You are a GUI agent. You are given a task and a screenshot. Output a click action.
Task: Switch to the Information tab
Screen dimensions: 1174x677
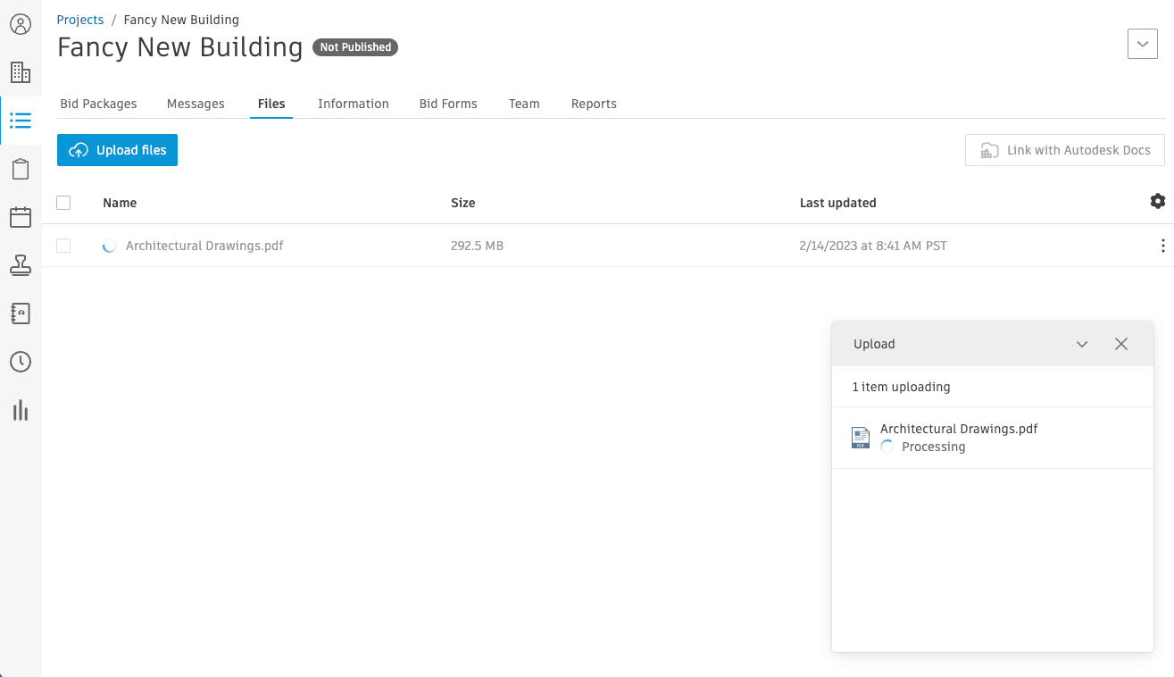point(354,104)
